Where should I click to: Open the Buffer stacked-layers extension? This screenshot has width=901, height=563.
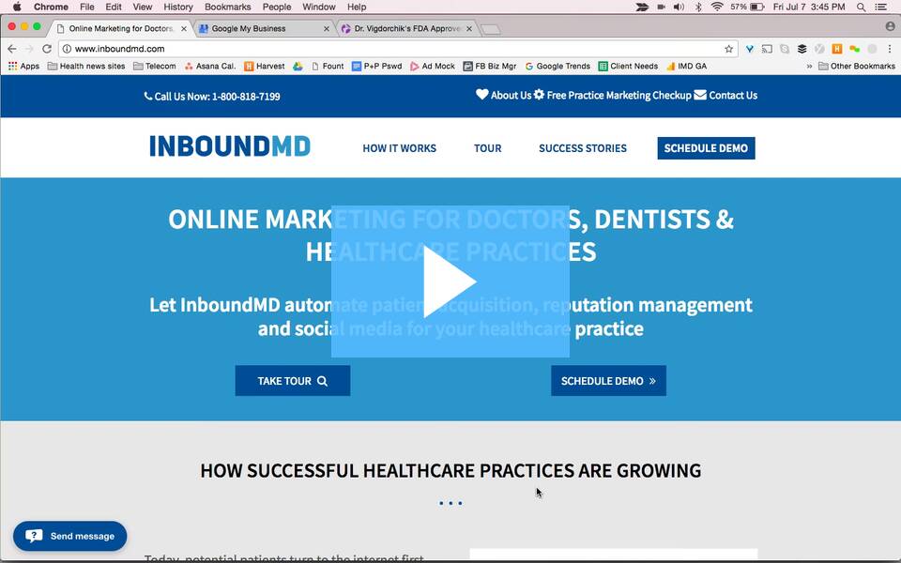pos(802,49)
